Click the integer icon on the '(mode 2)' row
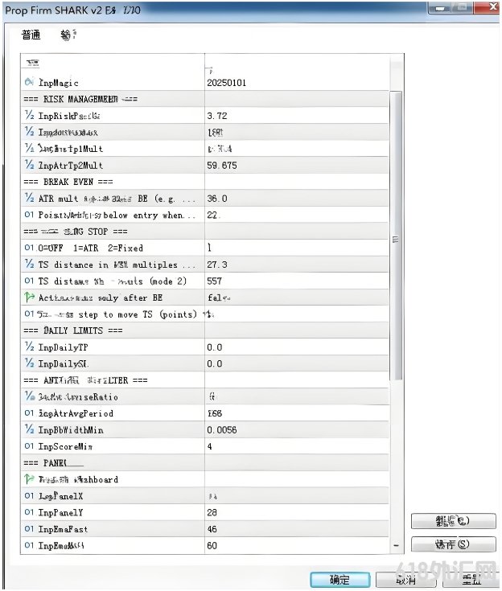Screen dimensions: 502x591 (29, 281)
